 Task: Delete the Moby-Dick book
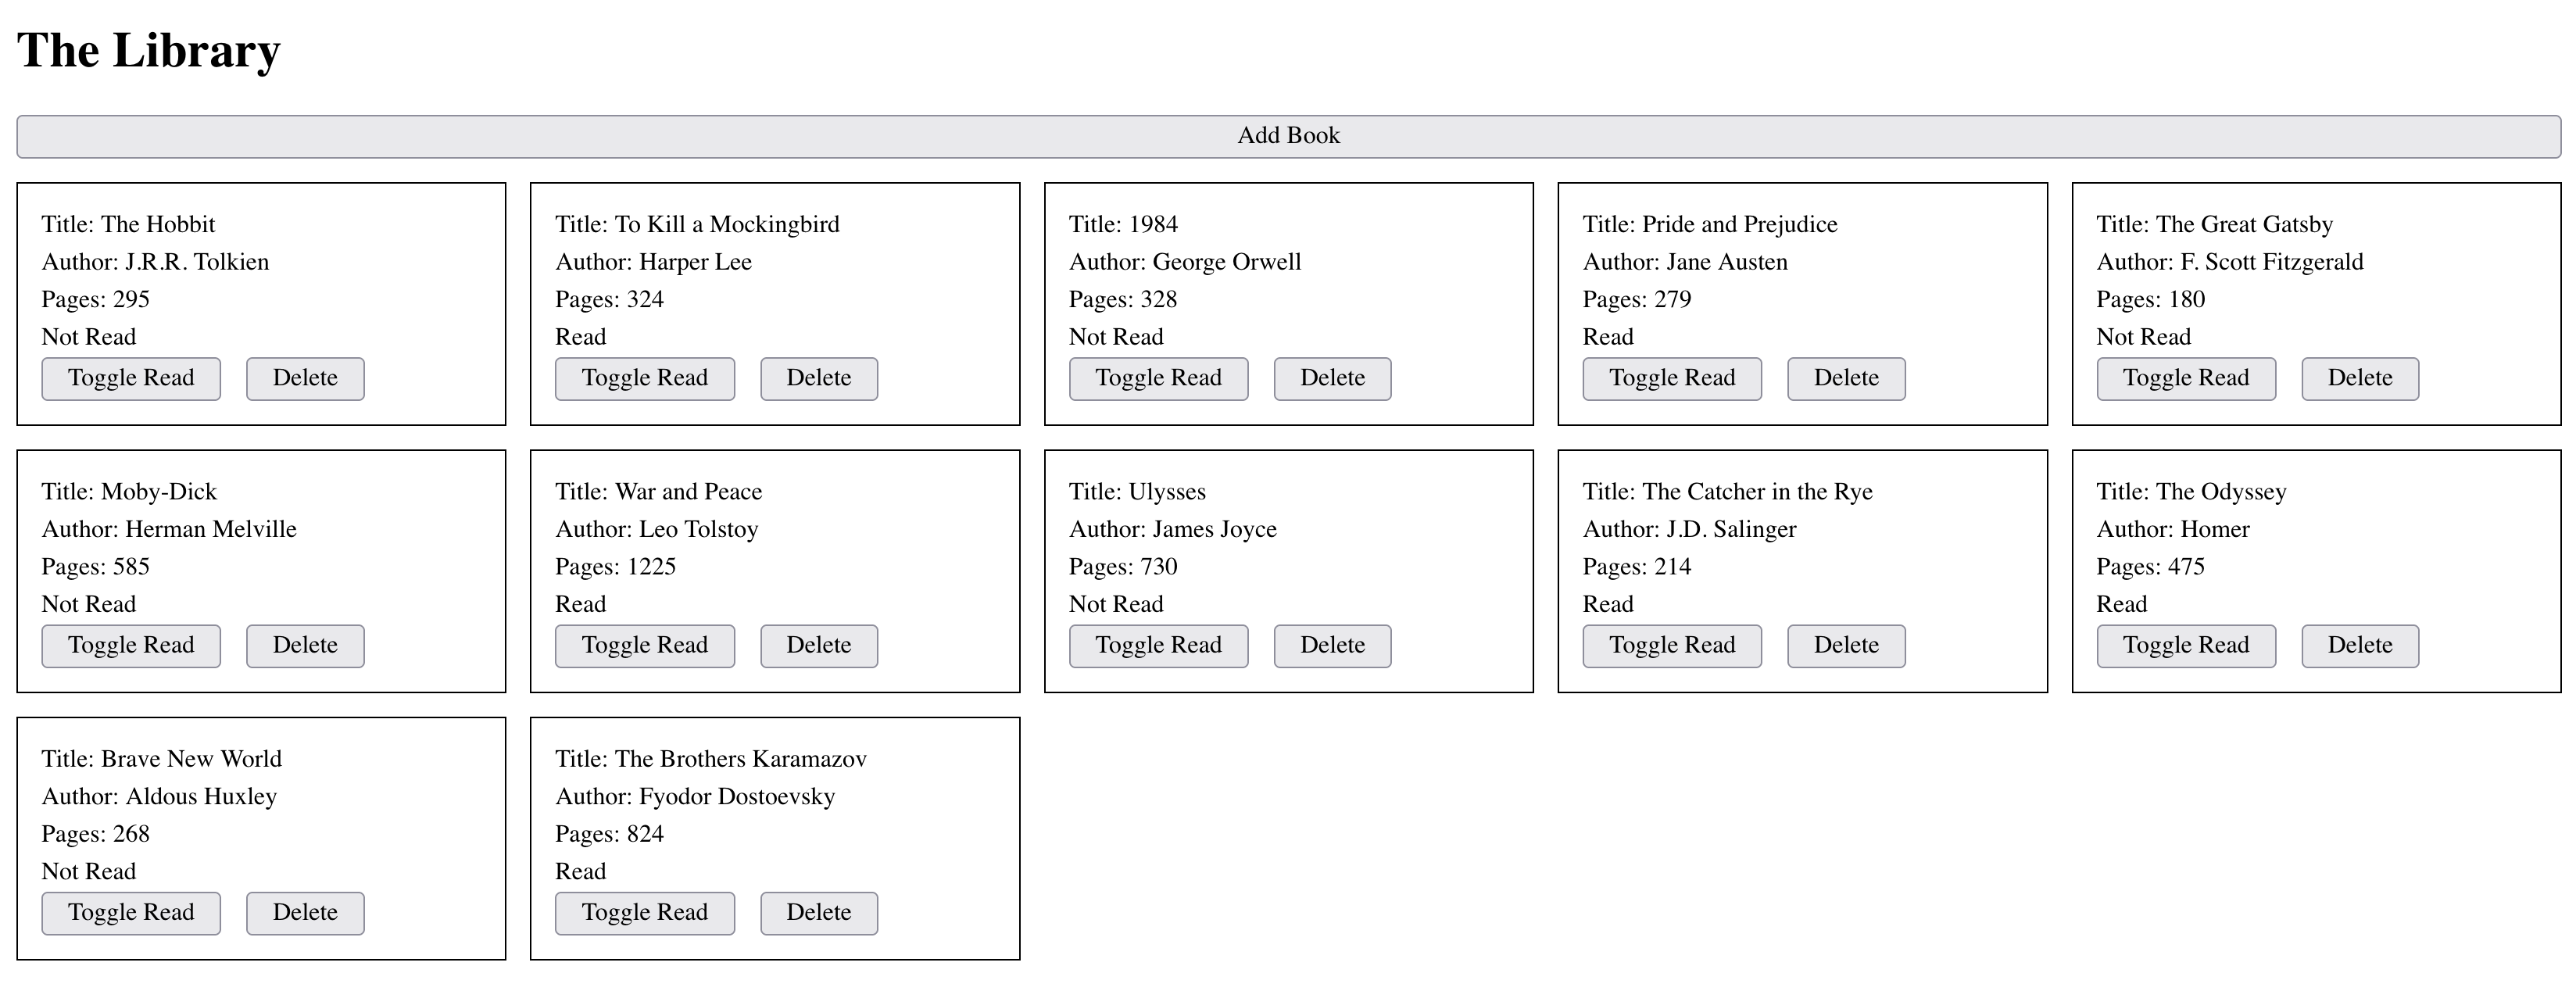pos(305,646)
